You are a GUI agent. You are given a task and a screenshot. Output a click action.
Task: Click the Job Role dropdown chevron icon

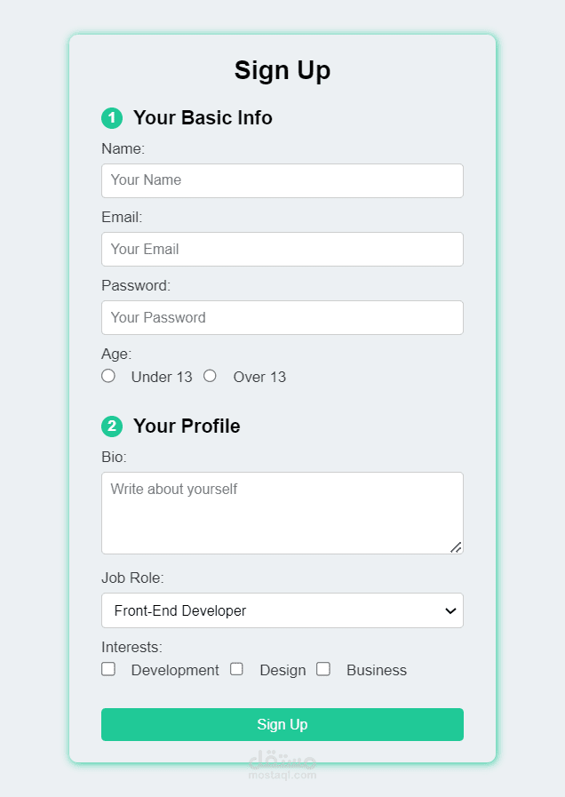tap(450, 610)
